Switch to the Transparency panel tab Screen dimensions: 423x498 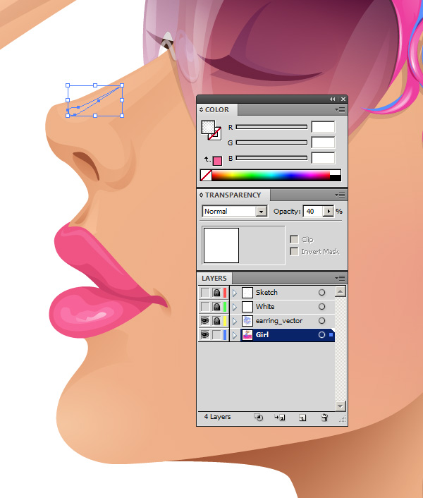233,195
